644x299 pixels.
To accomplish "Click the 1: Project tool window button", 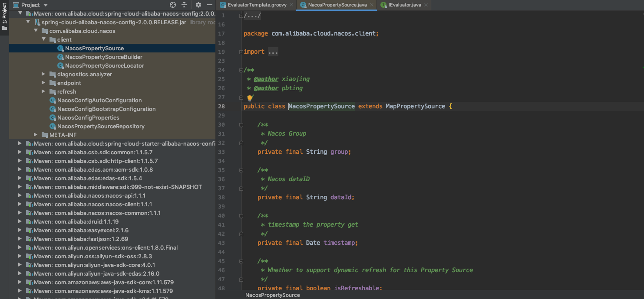I will (4, 13).
